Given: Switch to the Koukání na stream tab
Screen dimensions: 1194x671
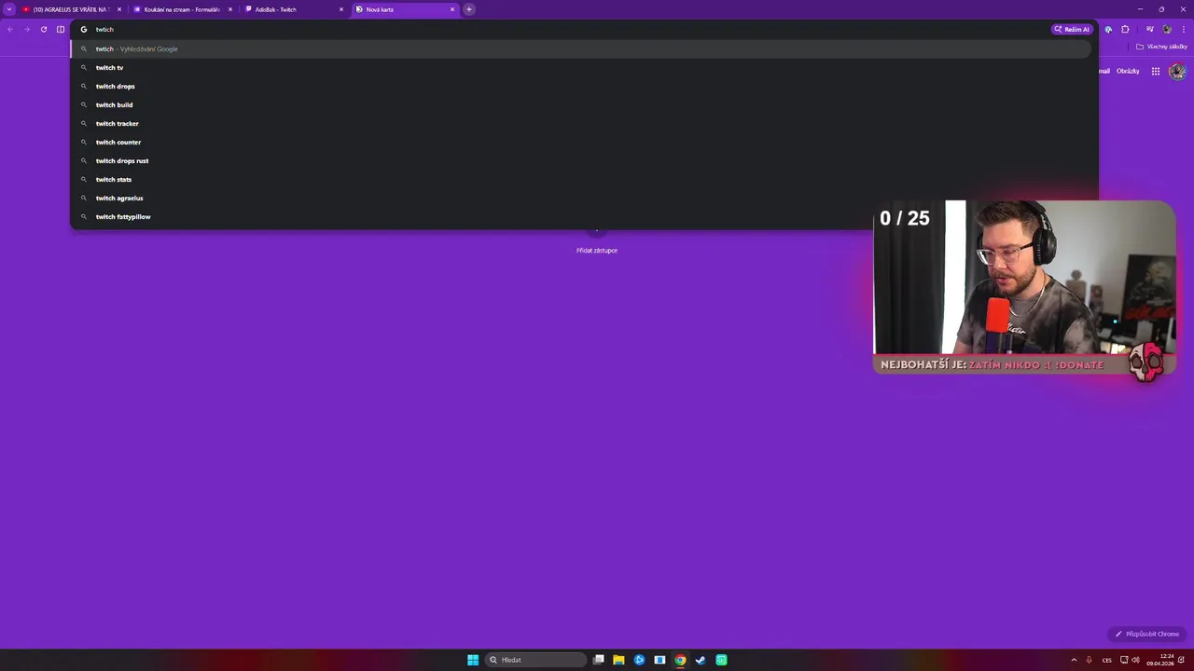Looking at the screenshot, I should 182,9.
